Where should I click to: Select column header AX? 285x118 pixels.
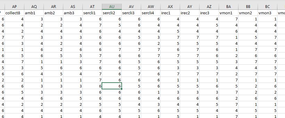click(170, 7)
